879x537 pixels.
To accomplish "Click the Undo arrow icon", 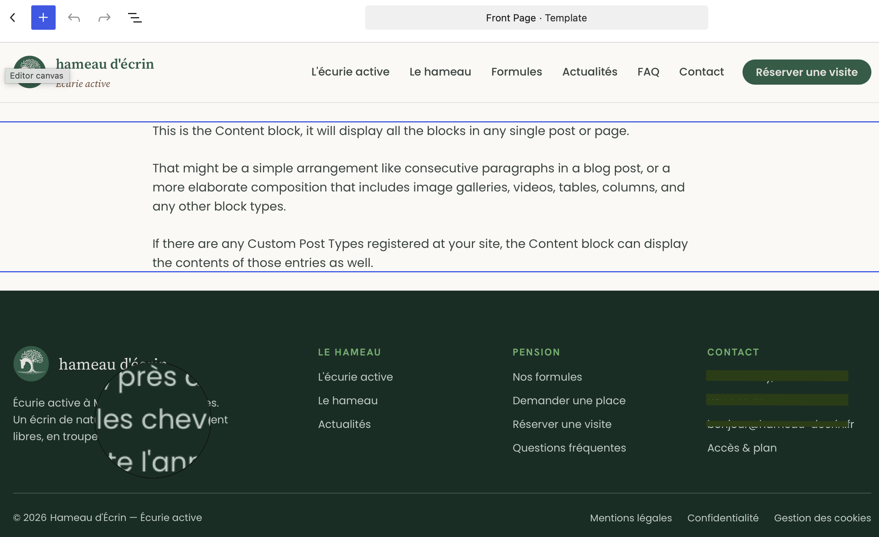I will point(74,18).
